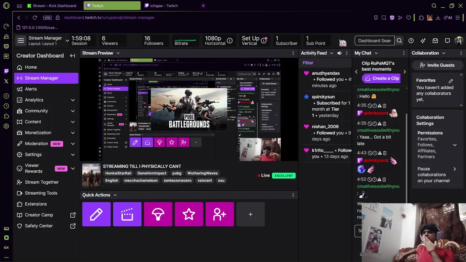Go back in browser history
466x262 pixels.
(19, 17)
